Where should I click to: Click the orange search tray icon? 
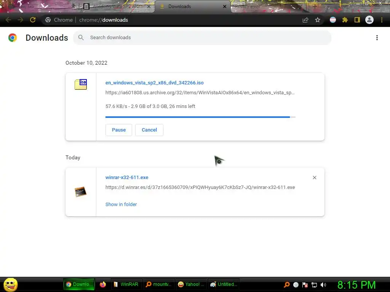pyautogui.click(x=287, y=285)
